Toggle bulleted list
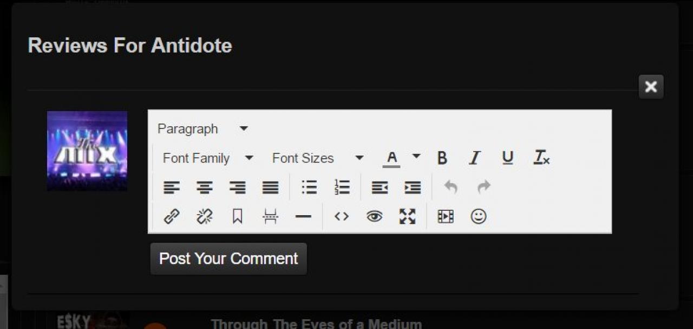 [x=309, y=188]
